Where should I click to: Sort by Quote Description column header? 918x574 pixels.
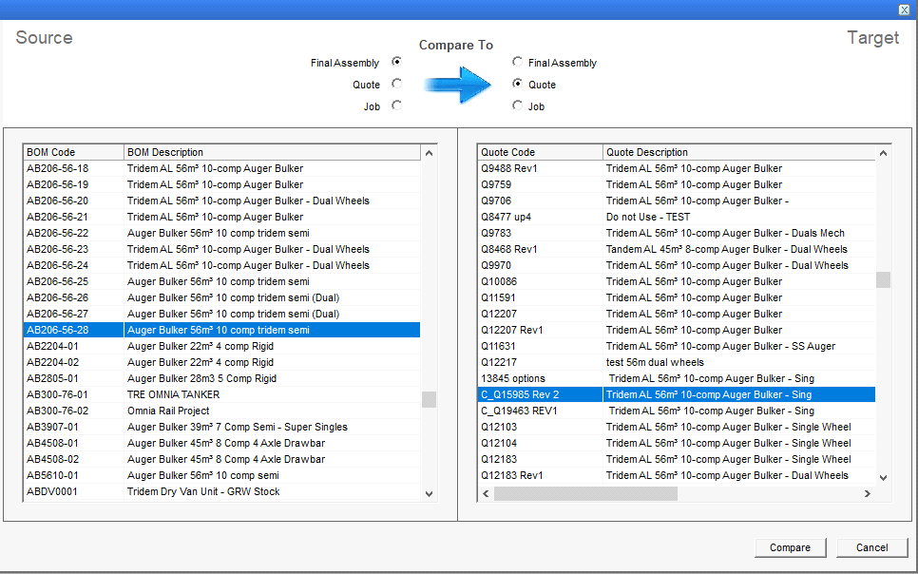737,152
